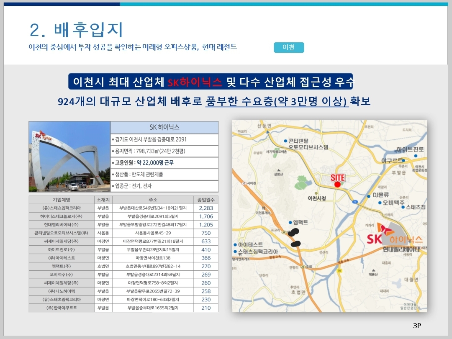Image resolution: width=452 pixels, height=339 pixels.
Task: Click CJ물류 label on map
Action: [380, 195]
